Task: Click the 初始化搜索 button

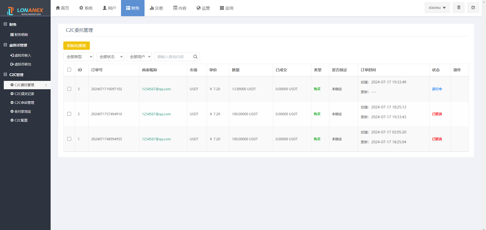Action: point(76,46)
